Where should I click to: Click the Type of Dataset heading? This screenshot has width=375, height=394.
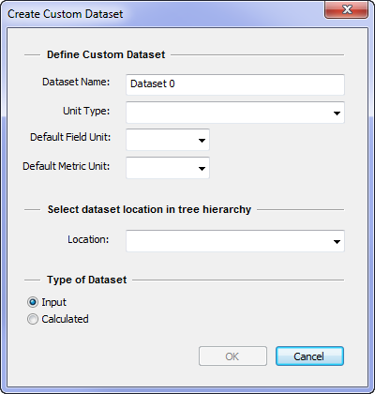coord(87,280)
